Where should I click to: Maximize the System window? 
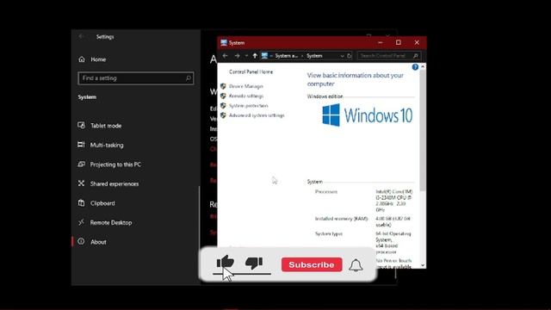tap(398, 42)
